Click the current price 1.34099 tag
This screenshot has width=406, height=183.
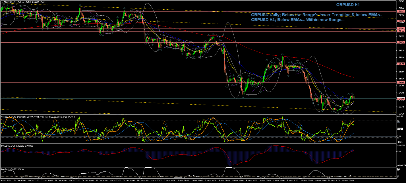pos(401,99)
